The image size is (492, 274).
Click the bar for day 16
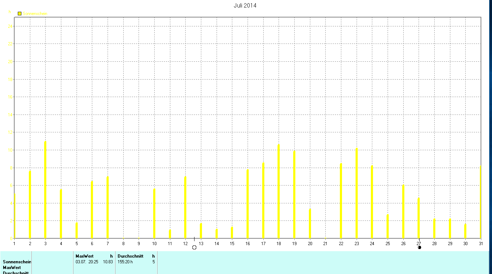[248, 204]
